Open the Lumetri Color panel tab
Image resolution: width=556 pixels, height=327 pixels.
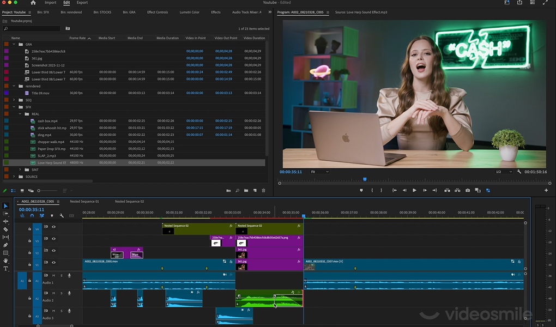click(189, 12)
